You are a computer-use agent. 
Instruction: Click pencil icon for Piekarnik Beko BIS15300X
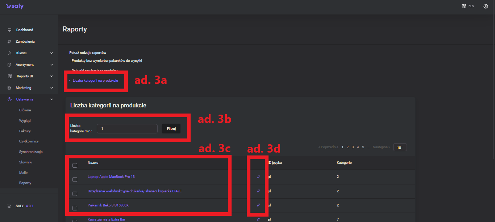[258, 205]
